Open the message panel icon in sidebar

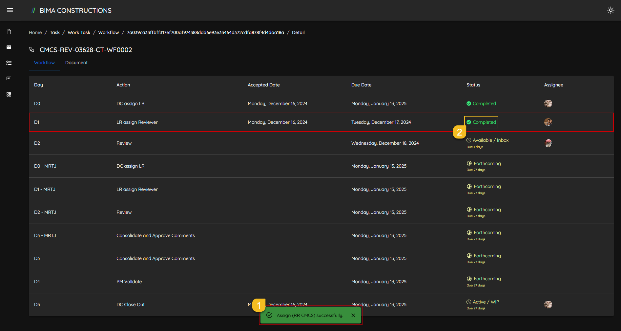9,79
